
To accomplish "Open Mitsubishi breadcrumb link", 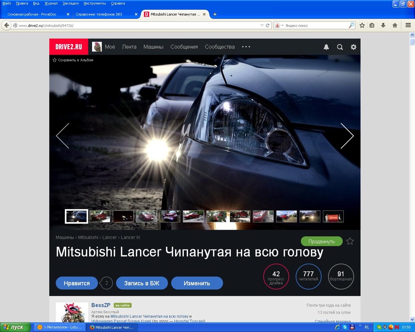I will [x=88, y=237].
